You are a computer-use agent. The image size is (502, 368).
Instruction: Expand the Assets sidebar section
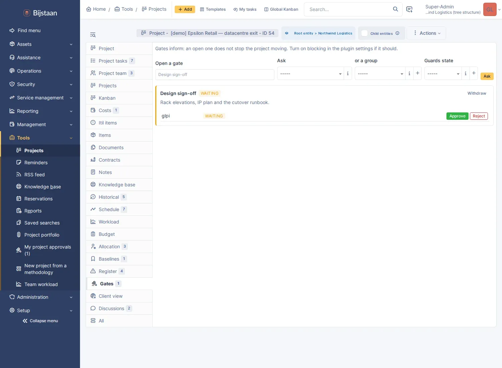[x=40, y=44]
